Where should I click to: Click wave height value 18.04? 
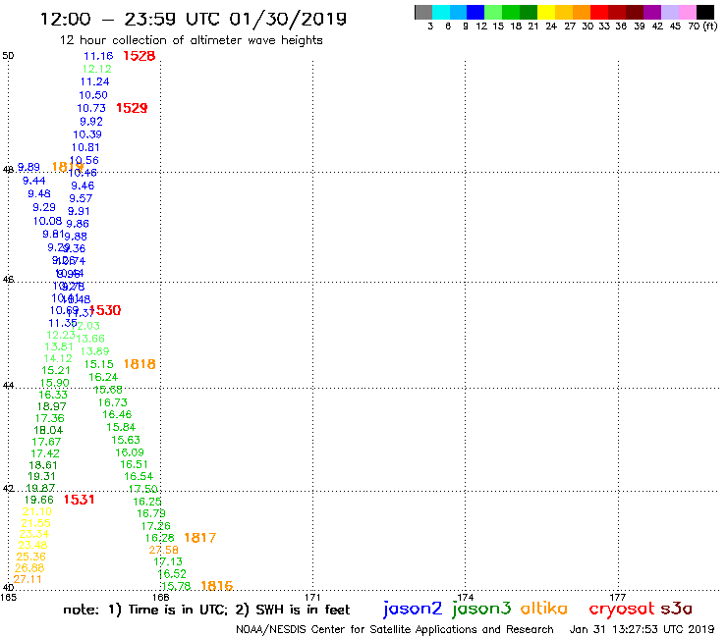[48, 430]
